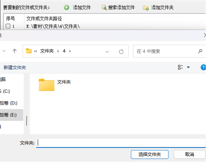Image resolution: width=206 pixels, height=162 pixels.
Task: Open recent locations dropdown chevron
Action: pyautogui.click(x=4, y=51)
